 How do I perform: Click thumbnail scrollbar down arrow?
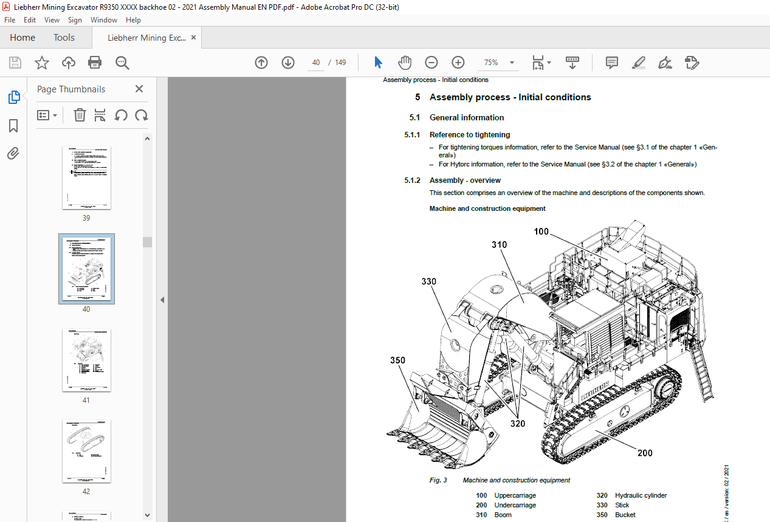point(147,515)
